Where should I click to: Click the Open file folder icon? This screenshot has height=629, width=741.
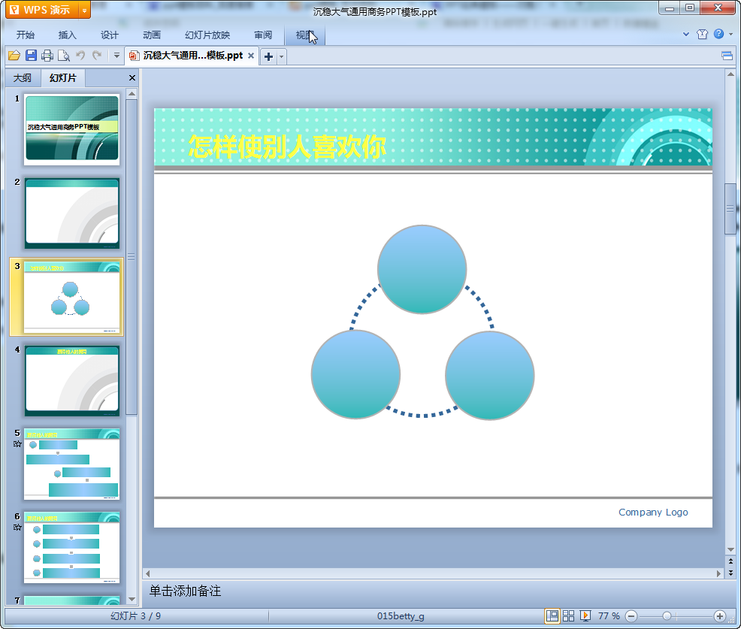(14, 56)
